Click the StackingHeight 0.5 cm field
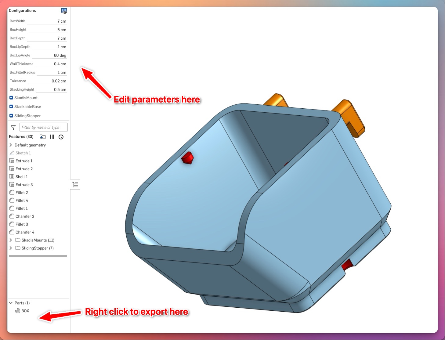The width and height of the screenshot is (445, 340). coord(51,89)
